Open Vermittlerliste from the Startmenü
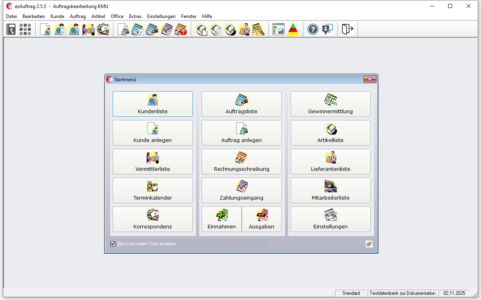 (x=153, y=162)
